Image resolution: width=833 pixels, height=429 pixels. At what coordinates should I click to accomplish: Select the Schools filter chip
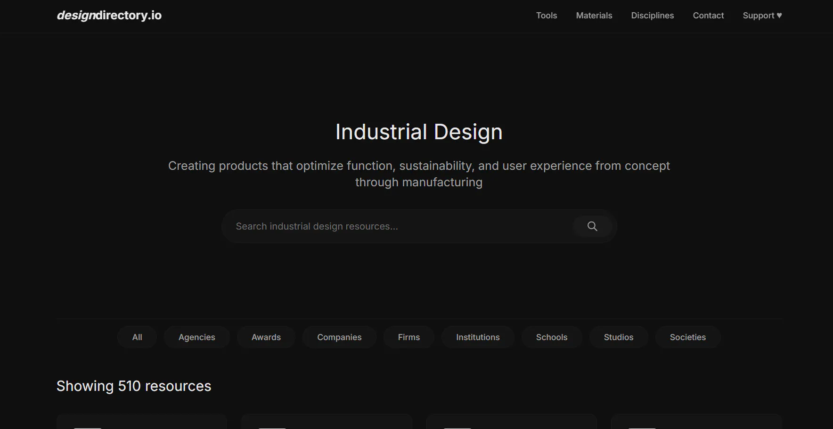552,337
